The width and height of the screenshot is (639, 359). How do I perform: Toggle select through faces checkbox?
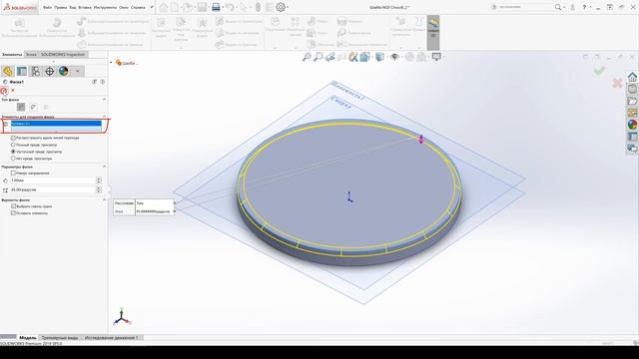(x=13, y=206)
